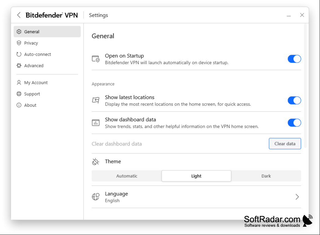Click the large 'General' page heading
The width and height of the screenshot is (320, 235).
103,36
